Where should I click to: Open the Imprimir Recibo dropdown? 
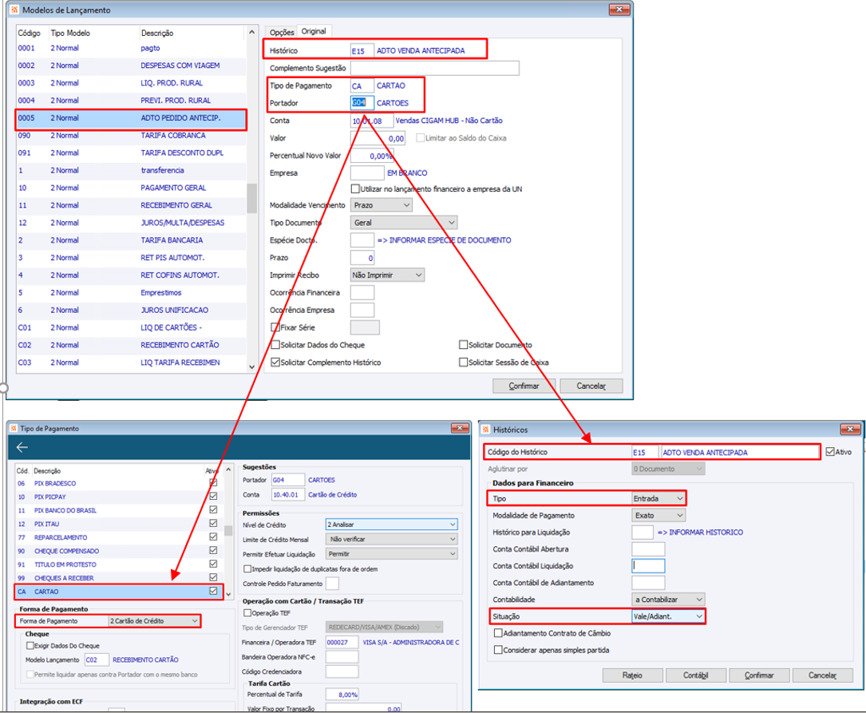coord(387,275)
